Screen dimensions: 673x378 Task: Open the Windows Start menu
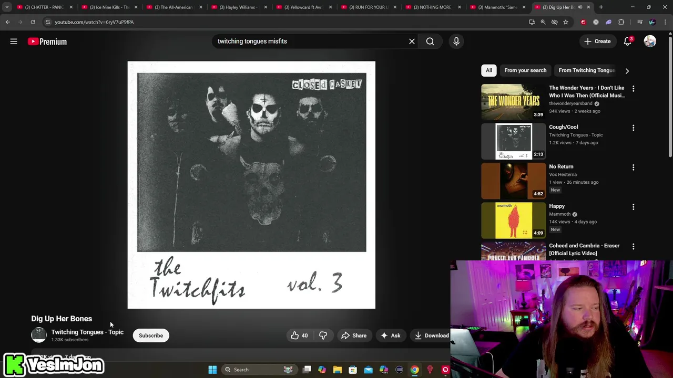(212, 370)
